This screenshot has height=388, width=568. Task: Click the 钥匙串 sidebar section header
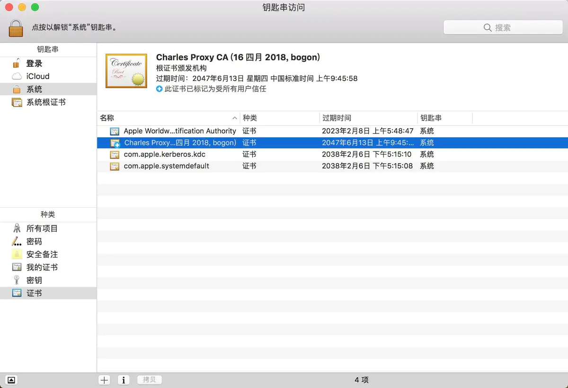[x=48, y=49]
